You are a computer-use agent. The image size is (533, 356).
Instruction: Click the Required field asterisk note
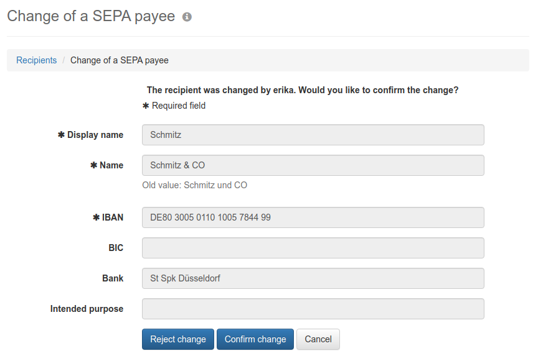174,106
